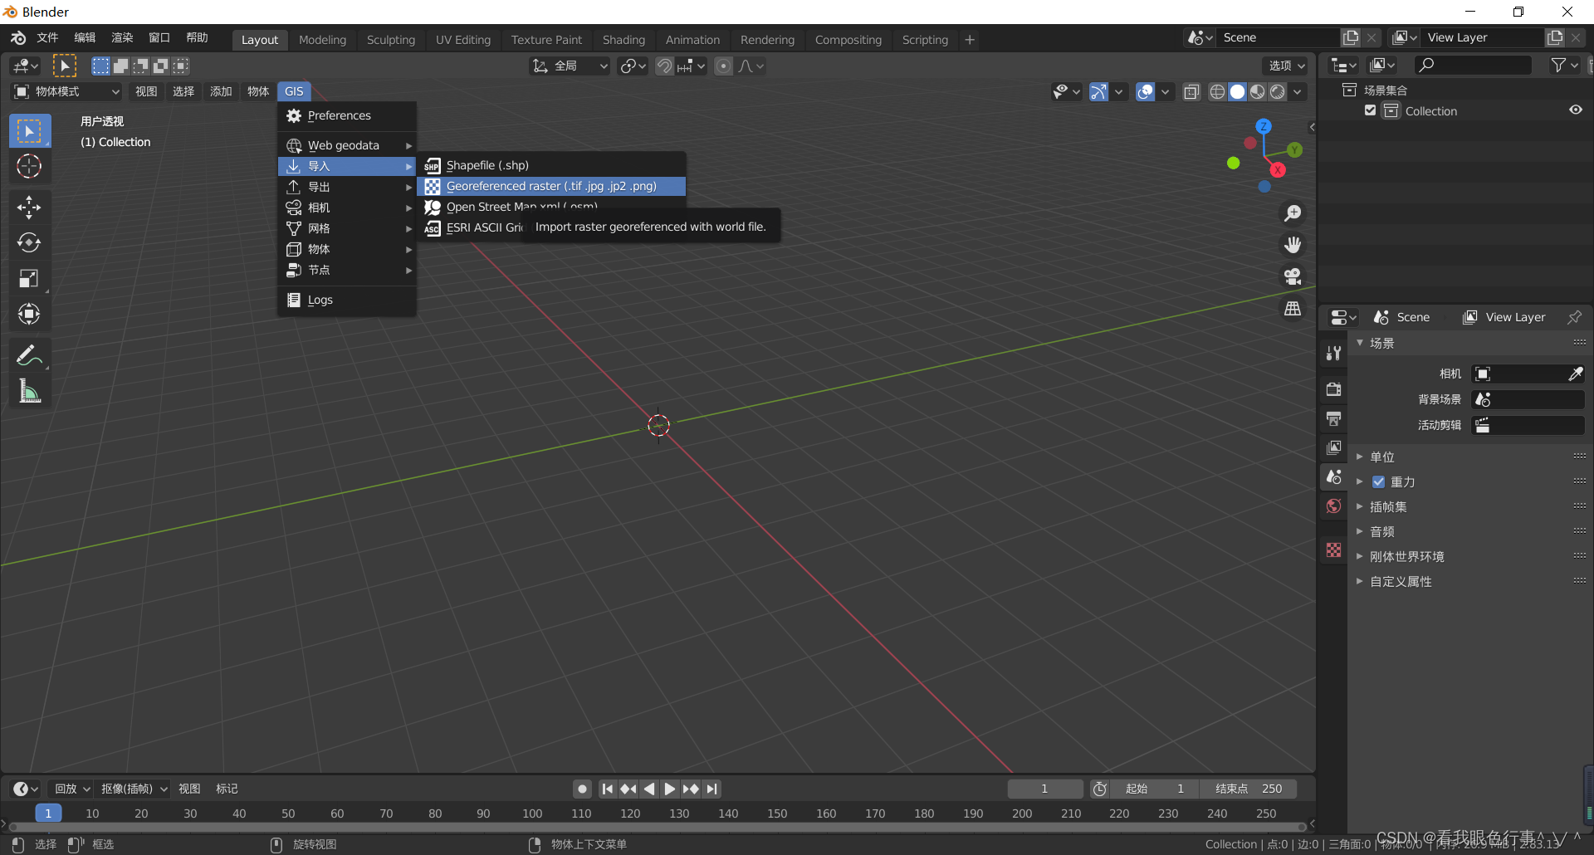
Task: Switch to orthographic grid view icon
Action: tap(1293, 308)
